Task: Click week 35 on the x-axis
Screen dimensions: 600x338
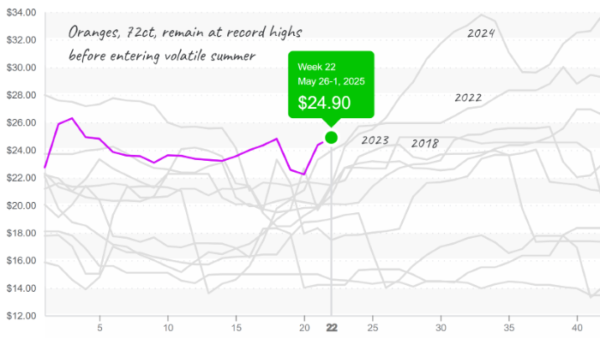Action: pyautogui.click(x=509, y=328)
